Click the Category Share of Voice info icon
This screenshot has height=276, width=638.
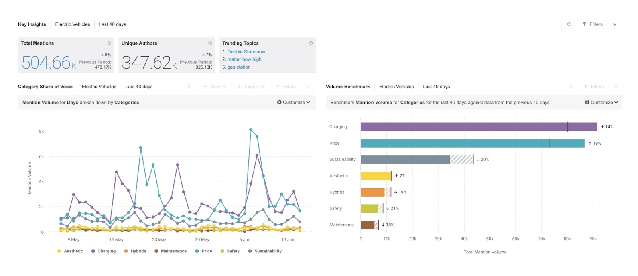coord(189,87)
